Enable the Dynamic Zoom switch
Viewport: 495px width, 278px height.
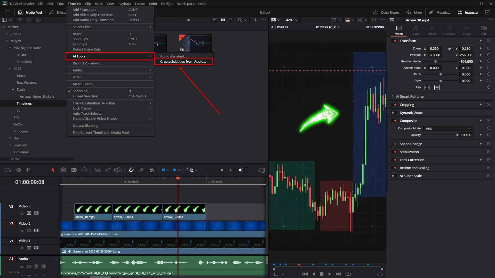coord(394,113)
